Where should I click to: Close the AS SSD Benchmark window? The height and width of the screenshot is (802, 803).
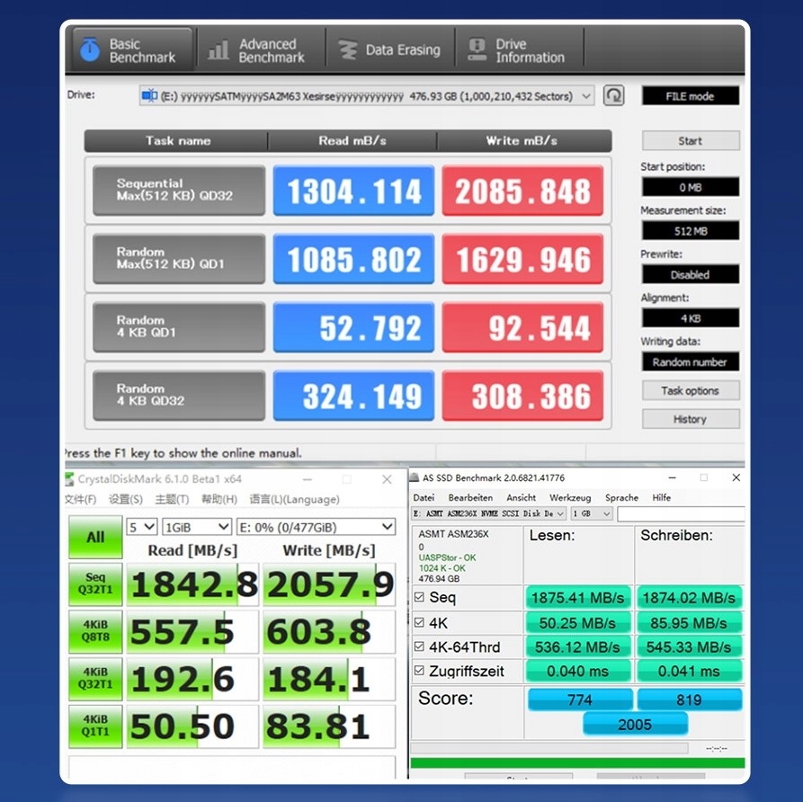(x=736, y=477)
